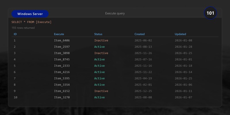Click updated date 2026-01-14

(x=183, y=72)
